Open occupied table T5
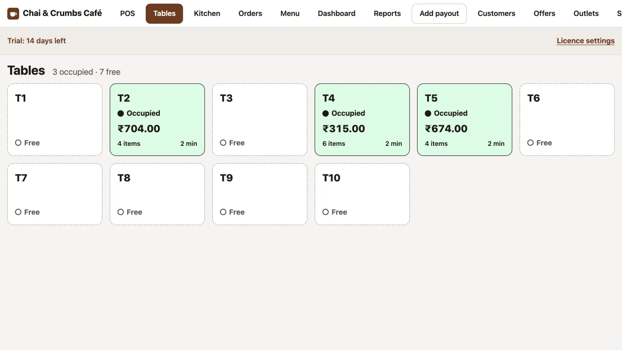Screen dimensions: 622x350 [x=465, y=120]
